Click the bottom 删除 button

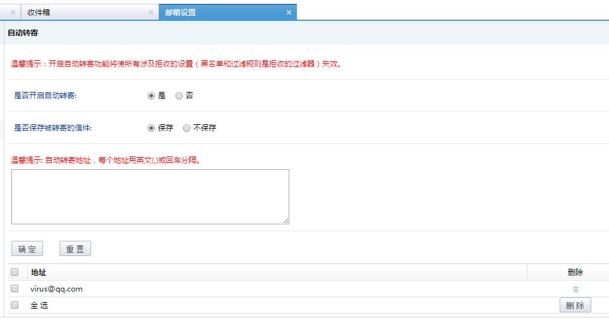(575, 305)
